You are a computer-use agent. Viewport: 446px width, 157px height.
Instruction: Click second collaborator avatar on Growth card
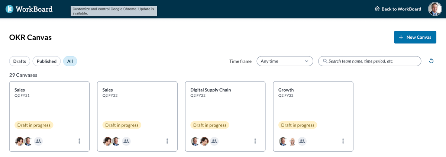point(292,141)
